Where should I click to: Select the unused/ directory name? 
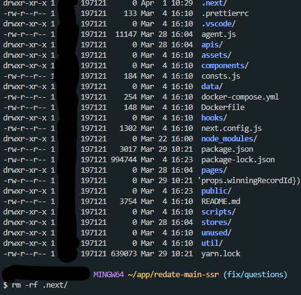point(216,233)
